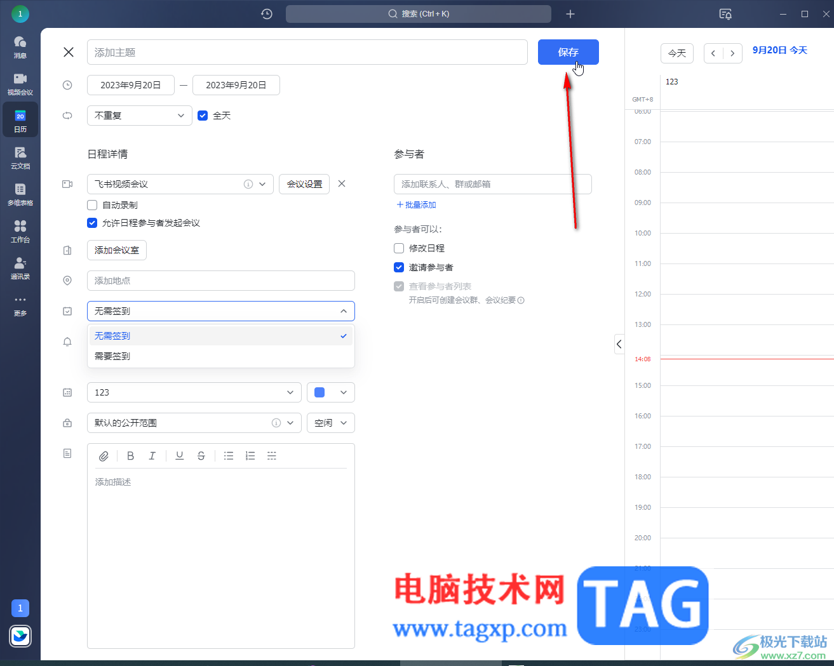
Task: Click the numbered badge near sidebar bottom
Action: (x=20, y=608)
